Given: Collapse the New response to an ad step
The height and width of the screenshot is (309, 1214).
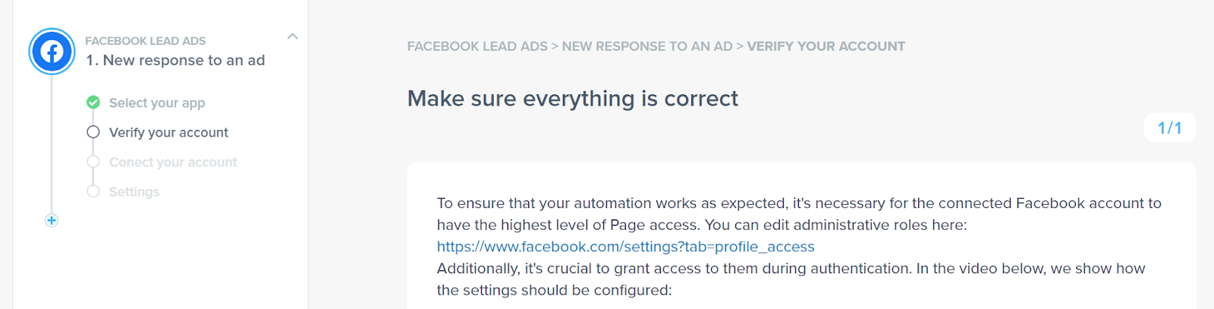Looking at the screenshot, I should pos(293,36).
